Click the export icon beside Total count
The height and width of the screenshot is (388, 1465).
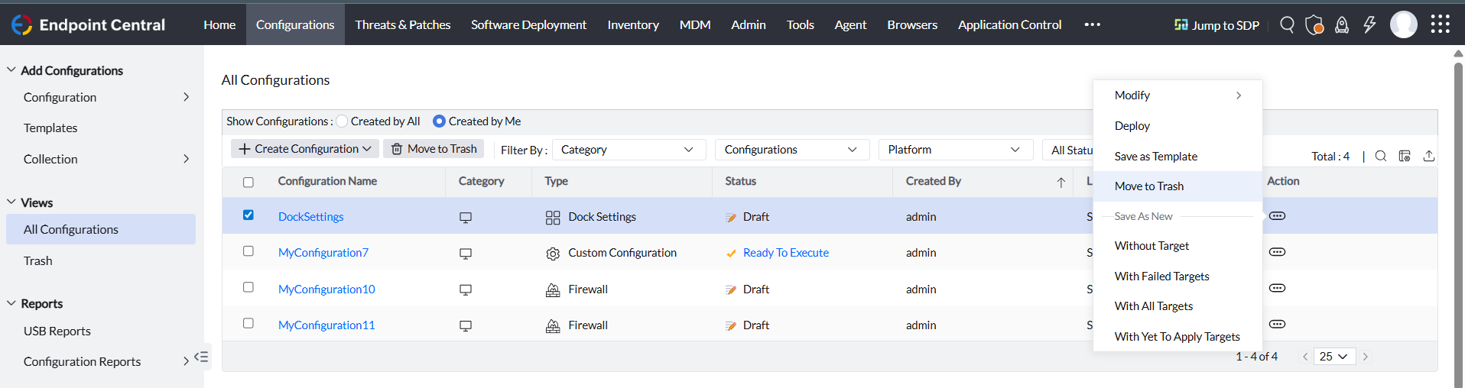1428,156
